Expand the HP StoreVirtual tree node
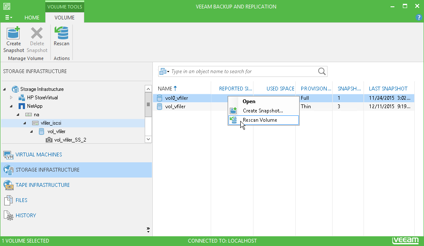Image resolution: width=424 pixels, height=246 pixels. point(11,98)
